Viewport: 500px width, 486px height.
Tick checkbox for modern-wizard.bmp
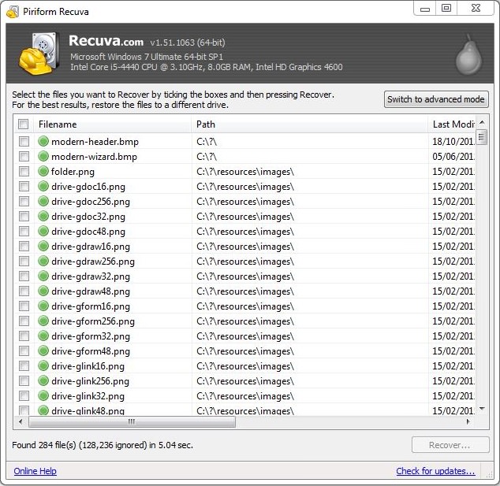click(24, 156)
